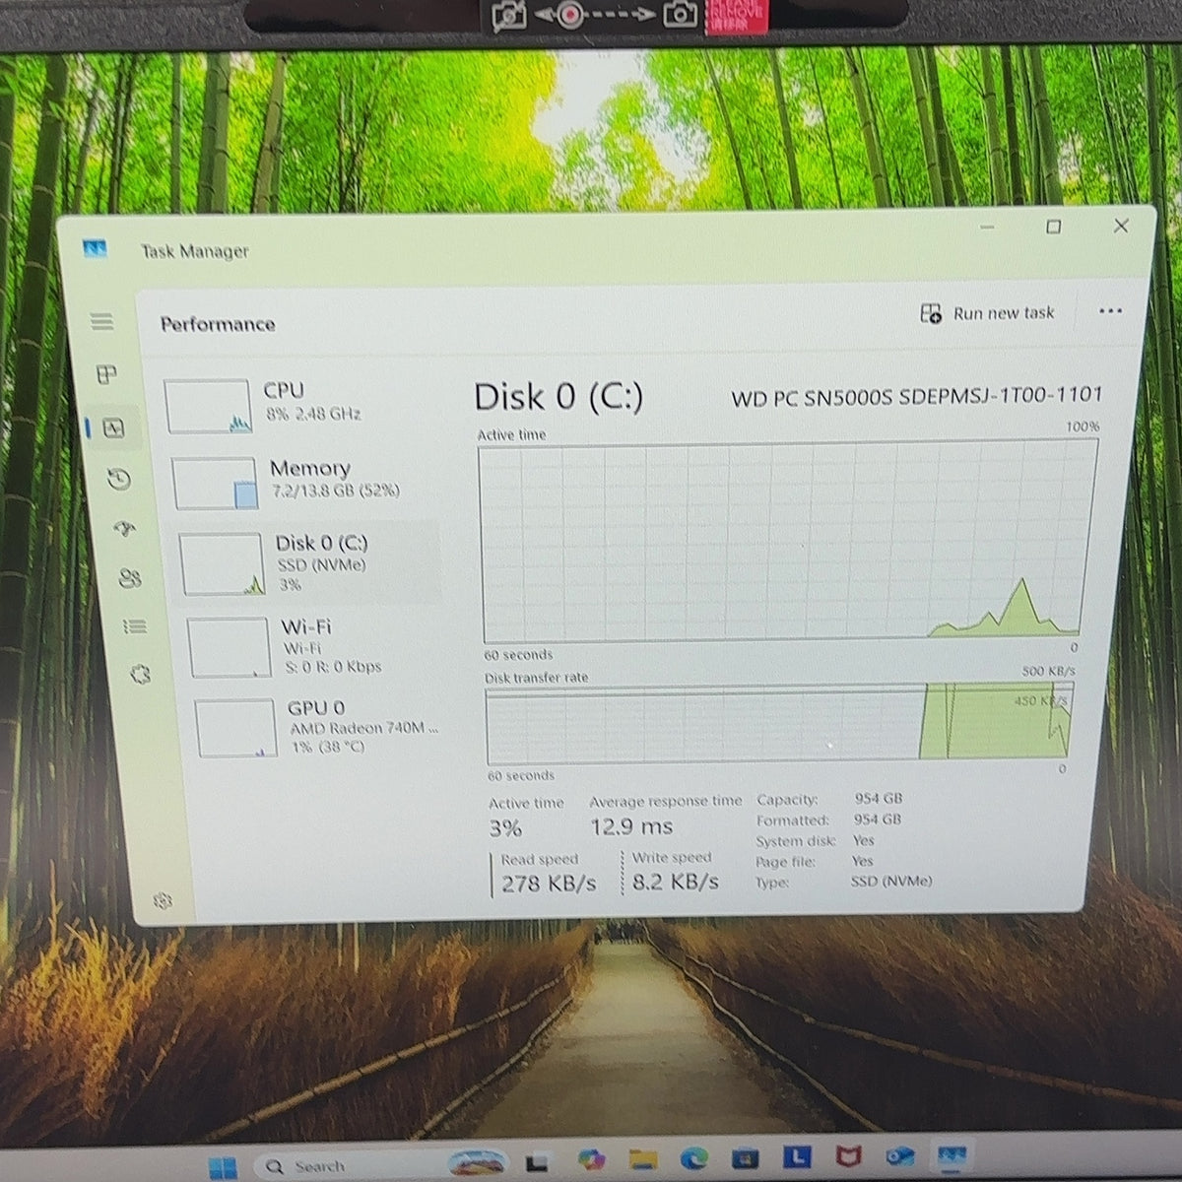Click the Performance page heading
The height and width of the screenshot is (1182, 1182).
tap(218, 324)
